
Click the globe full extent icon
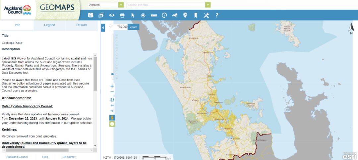(x=112, y=100)
